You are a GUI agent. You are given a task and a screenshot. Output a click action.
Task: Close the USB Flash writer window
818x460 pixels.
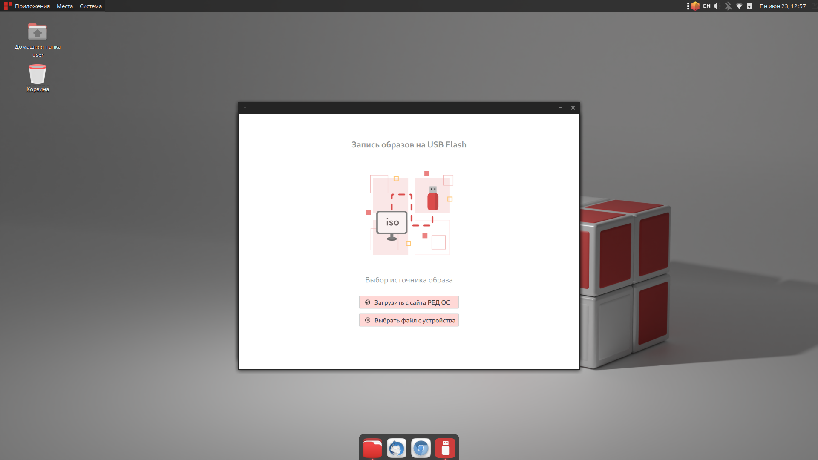point(573,108)
